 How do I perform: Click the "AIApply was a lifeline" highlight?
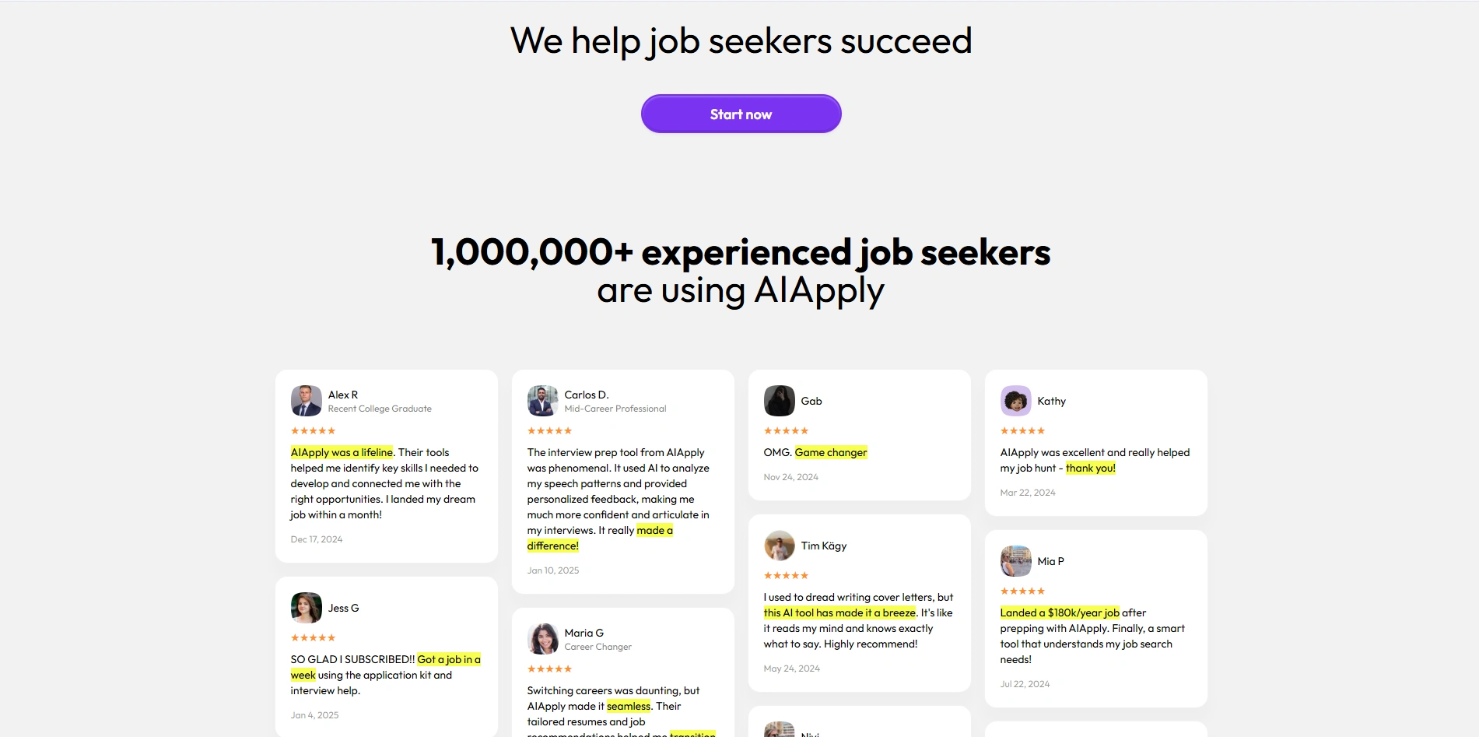pos(342,452)
